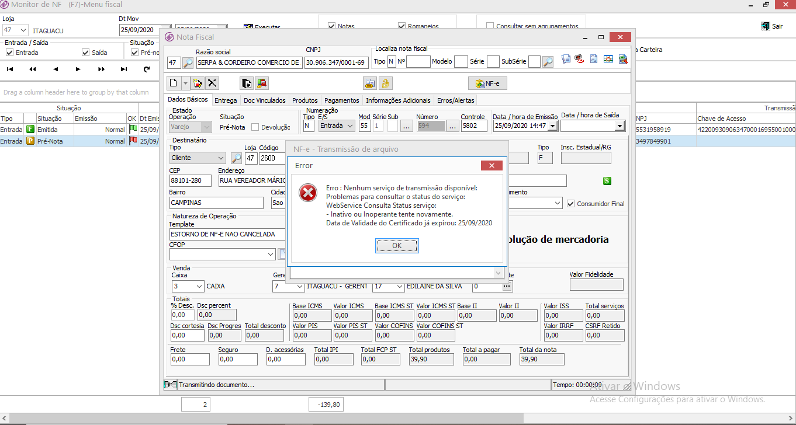Click the NF-e button
Image resolution: width=796 pixels, height=425 pixels.
[487, 83]
